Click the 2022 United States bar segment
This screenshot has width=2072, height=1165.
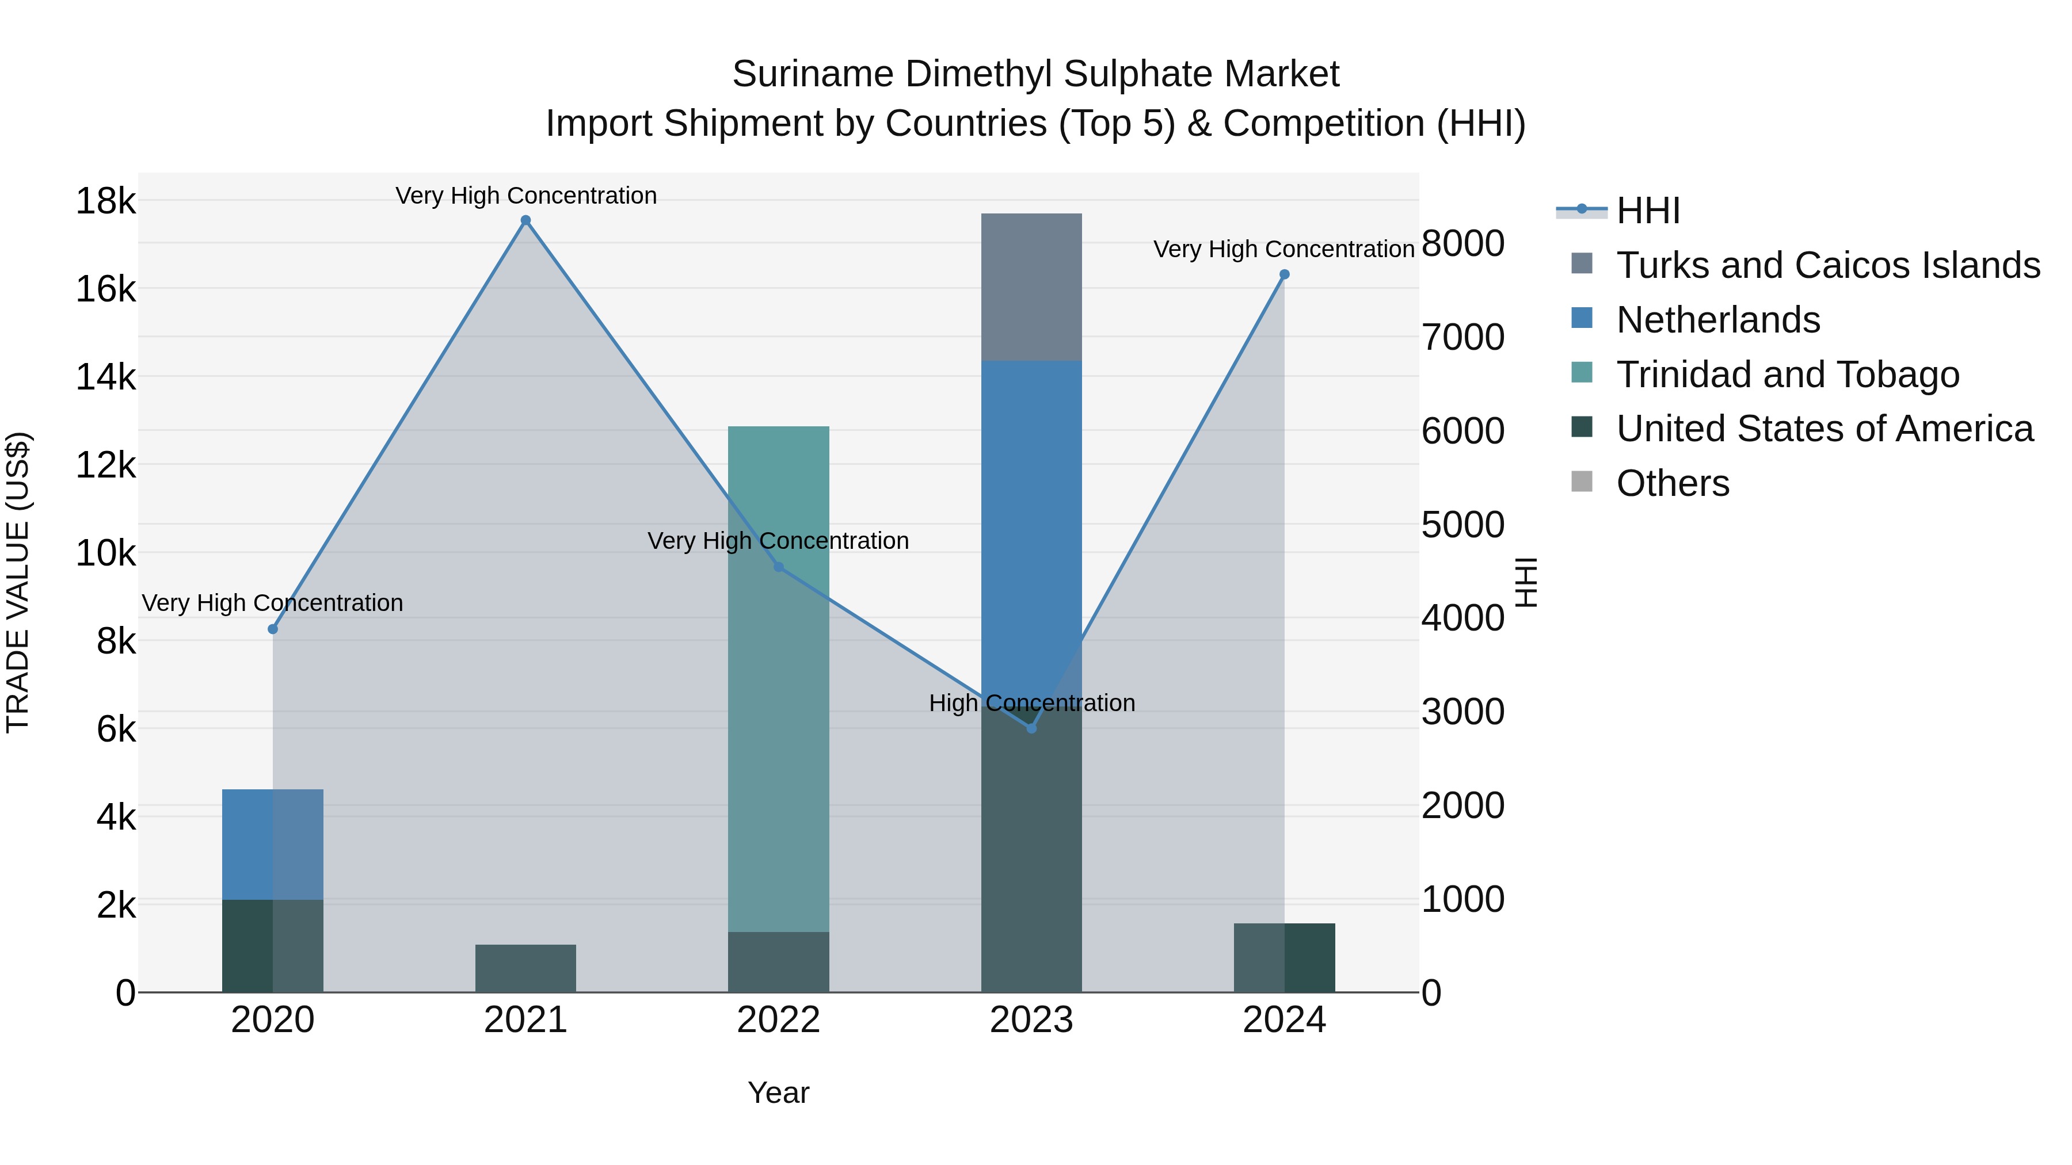779,962
